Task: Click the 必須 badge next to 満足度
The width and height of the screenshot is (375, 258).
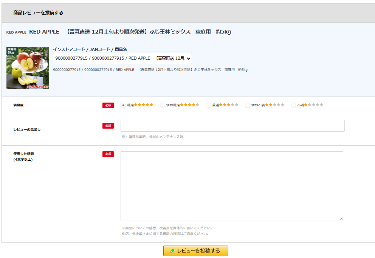Action: (x=108, y=105)
